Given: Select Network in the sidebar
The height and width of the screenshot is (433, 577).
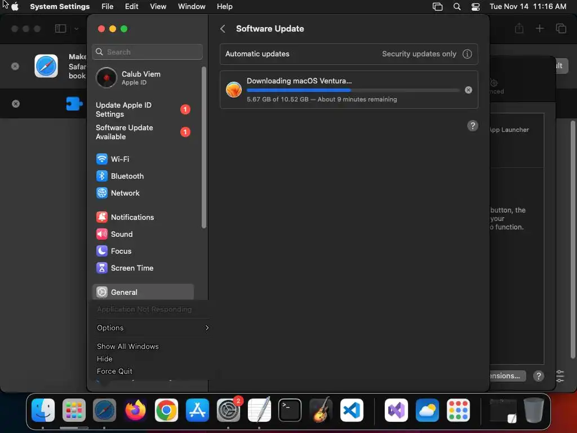Looking at the screenshot, I should [x=143, y=193].
